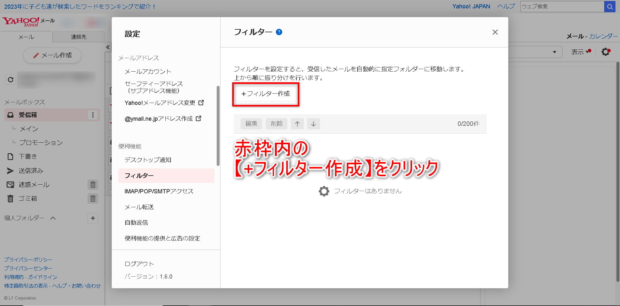Click the ウェブ検索 input field
Viewport: 620px width, 306px height.
[x=562, y=6]
